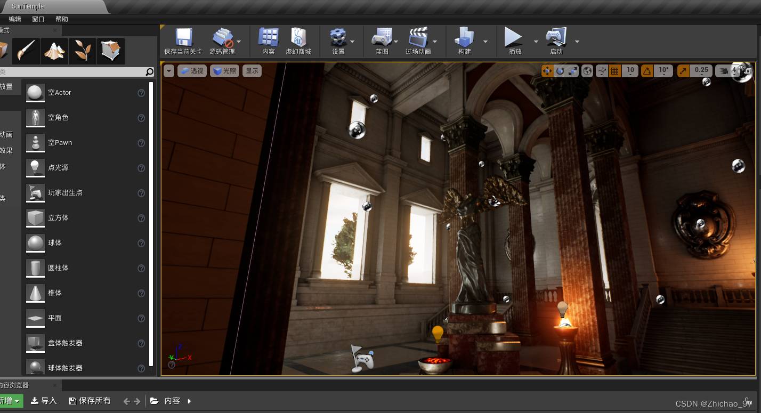Click the 启动 launch icon
Viewport: 761px width, 413px height.
coord(556,42)
